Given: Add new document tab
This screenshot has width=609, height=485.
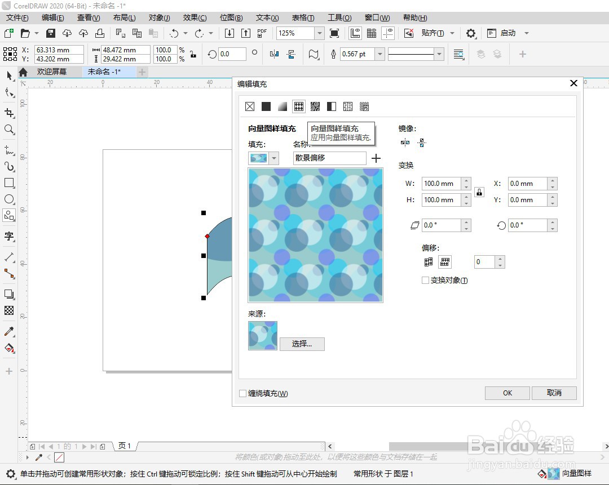Looking at the screenshot, I should tap(142, 72).
